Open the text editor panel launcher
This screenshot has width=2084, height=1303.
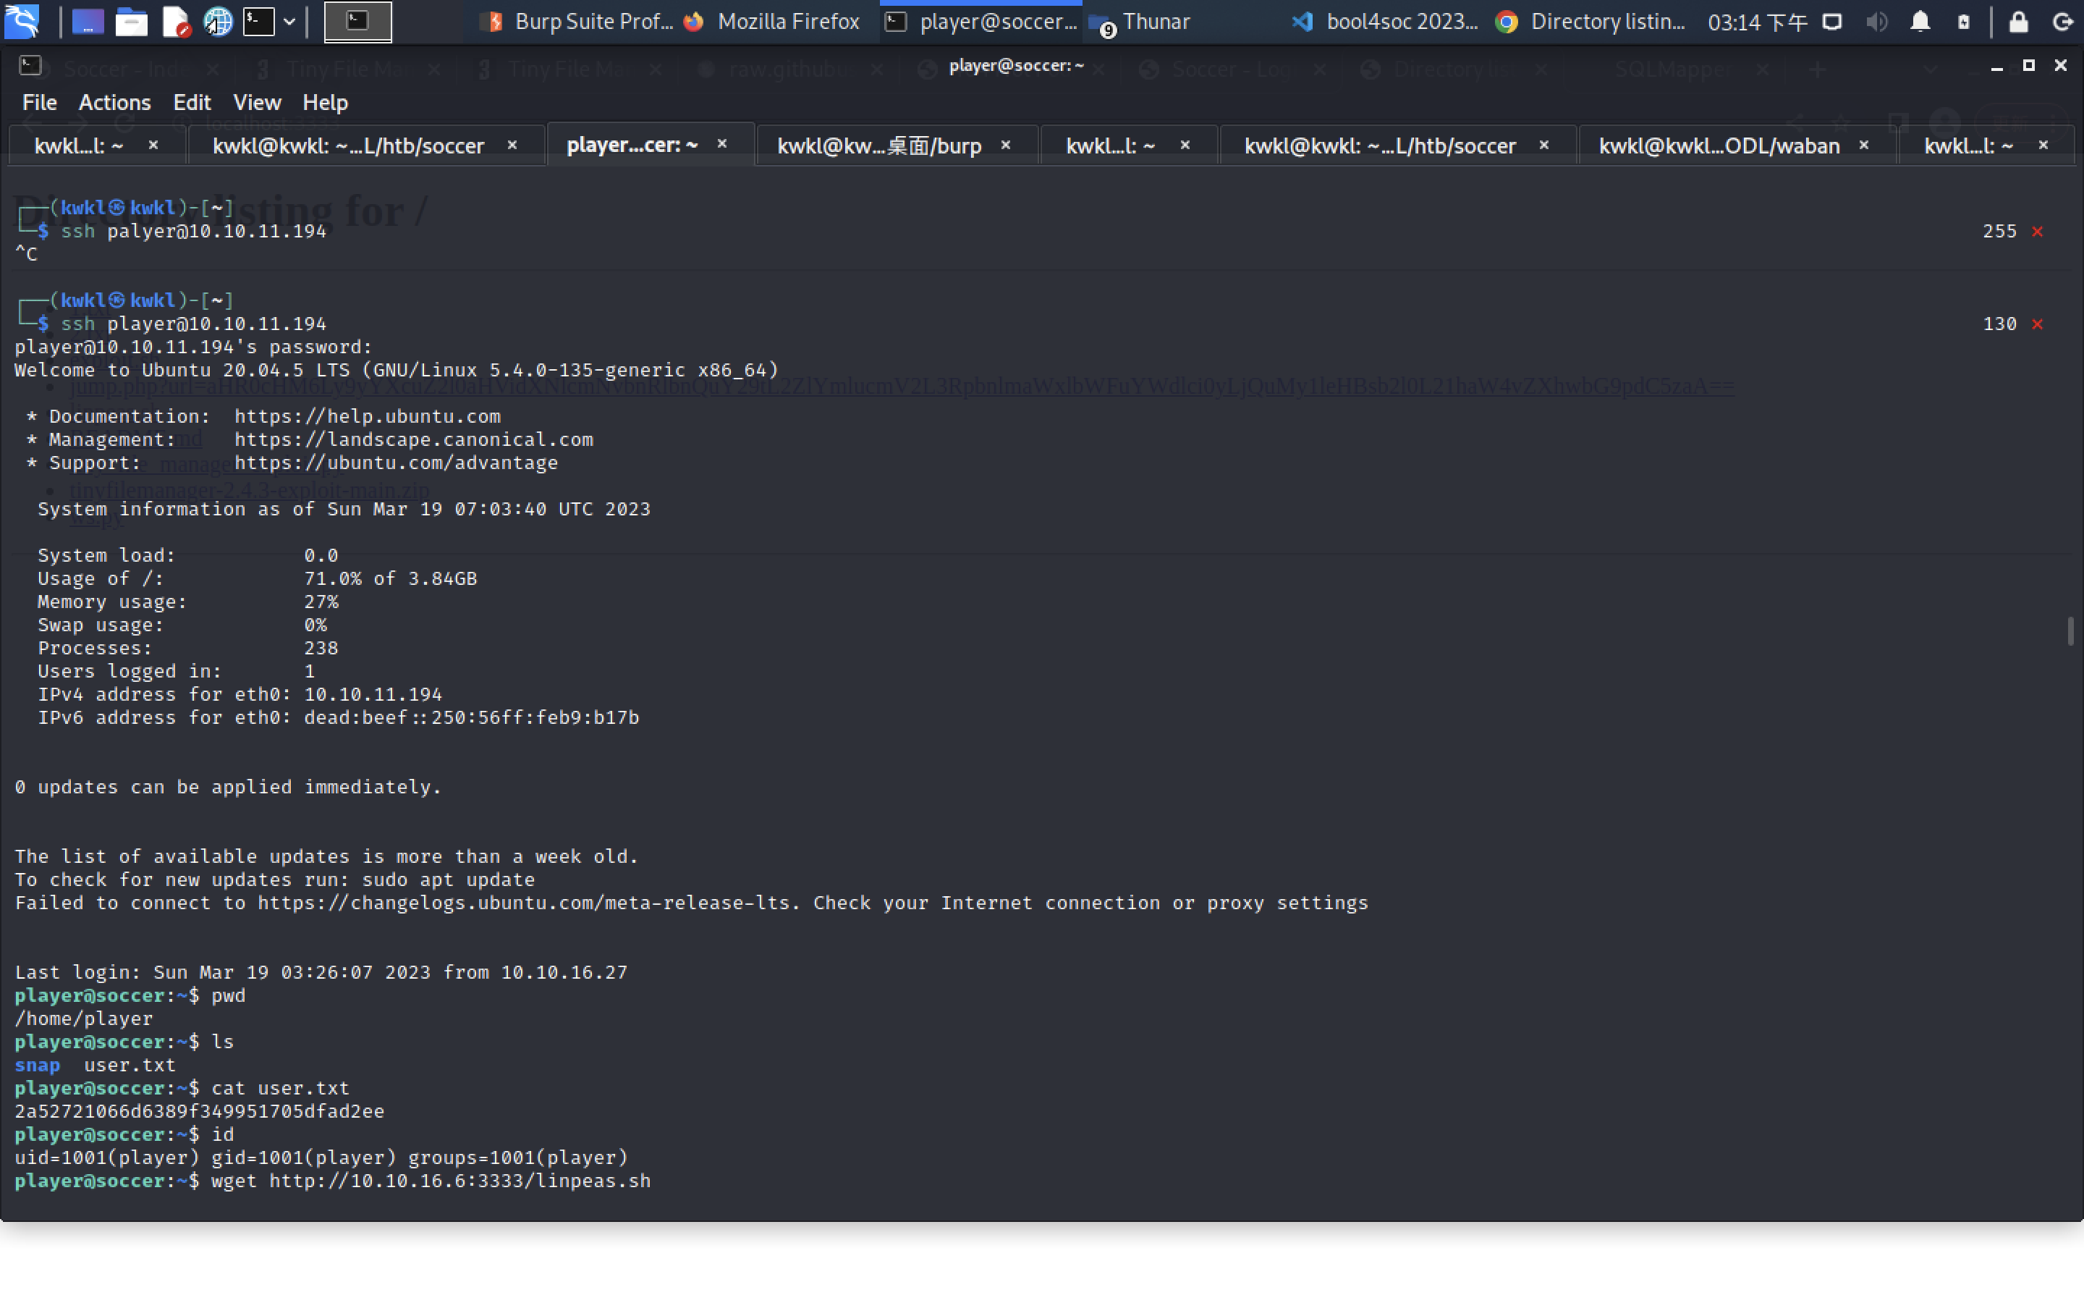pos(176,22)
